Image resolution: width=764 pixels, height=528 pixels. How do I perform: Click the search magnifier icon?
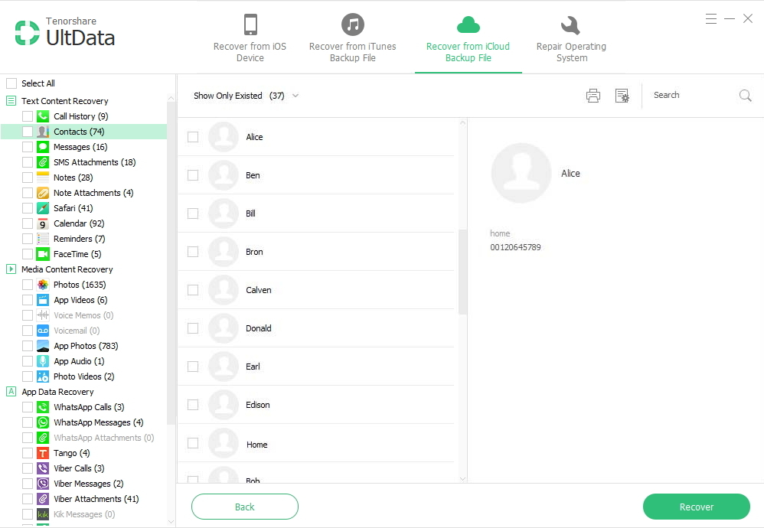(745, 96)
